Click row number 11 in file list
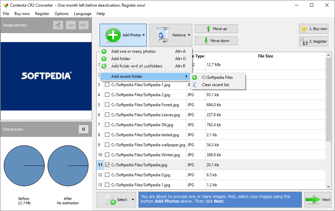The width and height of the screenshot is (335, 211). coord(100,165)
